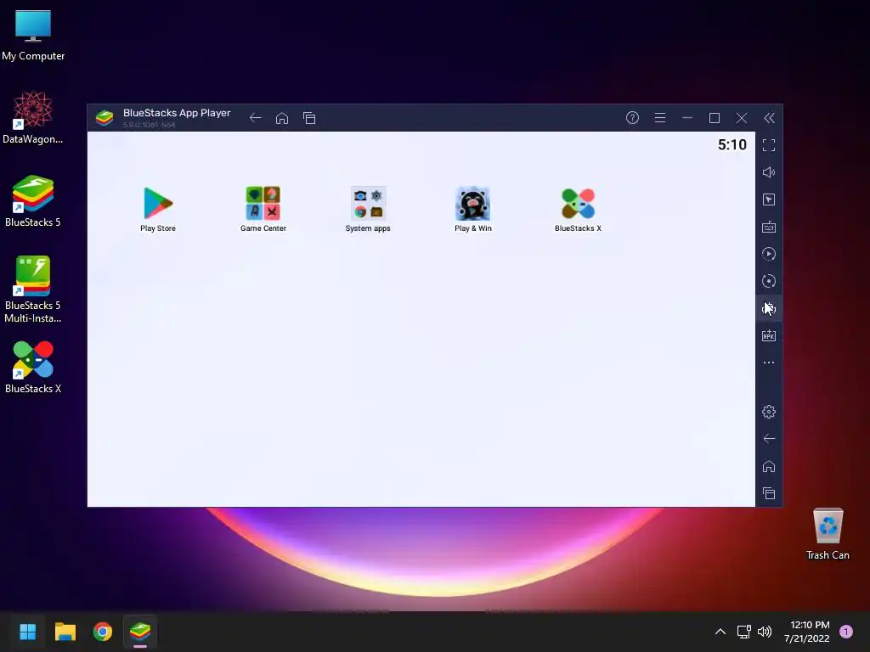The height and width of the screenshot is (652, 870).
Task: Click the BlueStacks logo in the title bar
Action: click(x=105, y=117)
